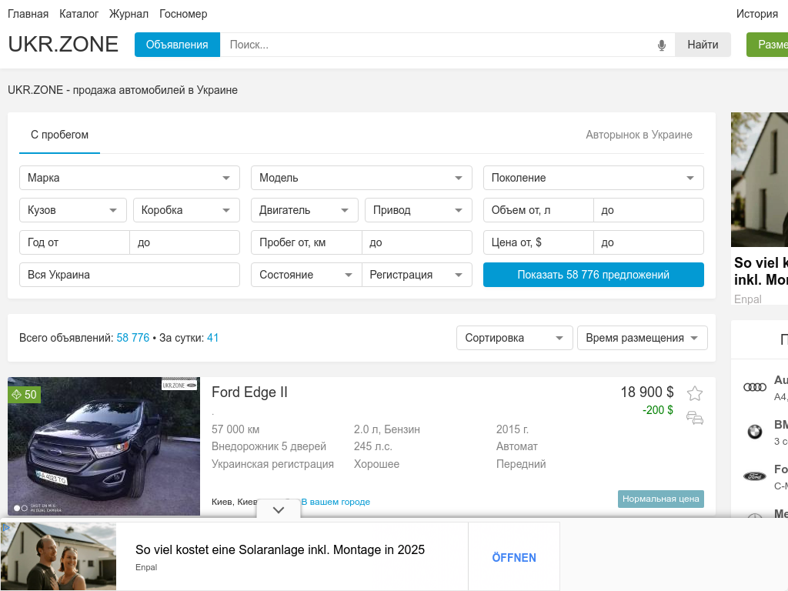Open the Каталог menu item
788x591 pixels.
click(79, 14)
